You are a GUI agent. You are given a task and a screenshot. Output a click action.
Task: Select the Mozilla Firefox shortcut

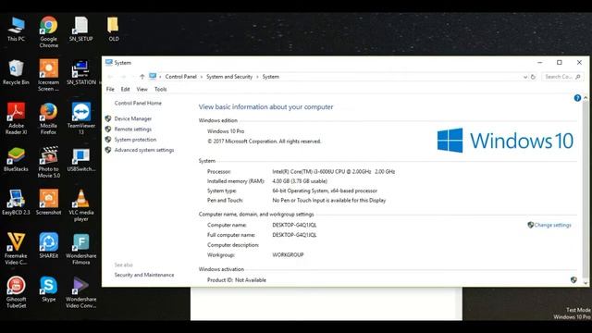[x=49, y=119]
